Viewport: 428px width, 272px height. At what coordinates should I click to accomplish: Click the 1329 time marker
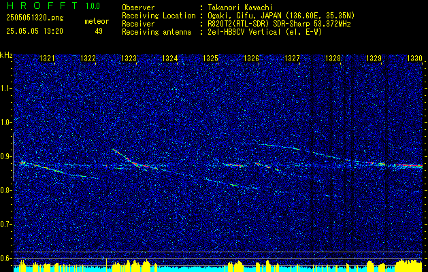374,58
